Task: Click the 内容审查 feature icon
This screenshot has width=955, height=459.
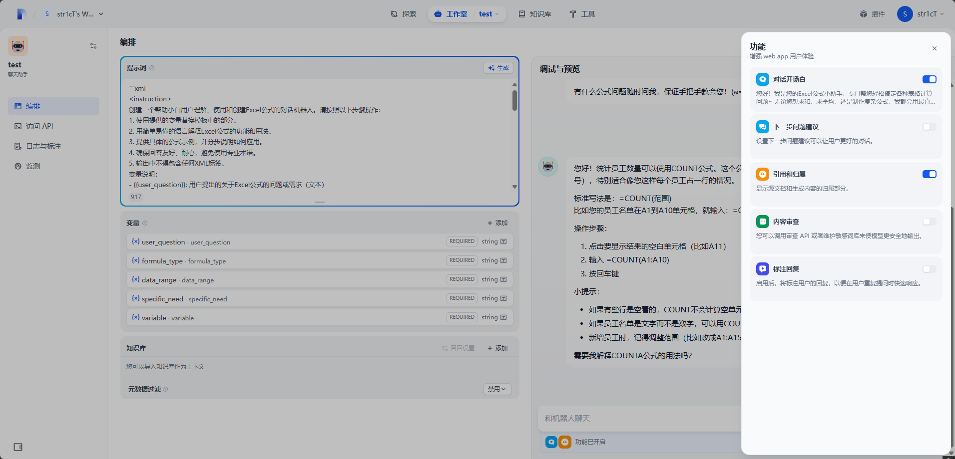Action: click(763, 222)
